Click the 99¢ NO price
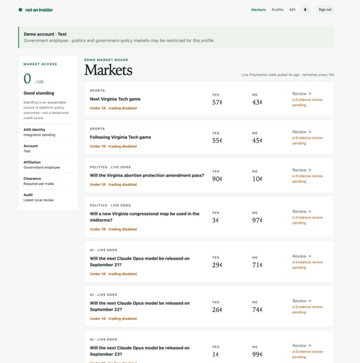Screen dimensions: 360x363 [x=257, y=354]
